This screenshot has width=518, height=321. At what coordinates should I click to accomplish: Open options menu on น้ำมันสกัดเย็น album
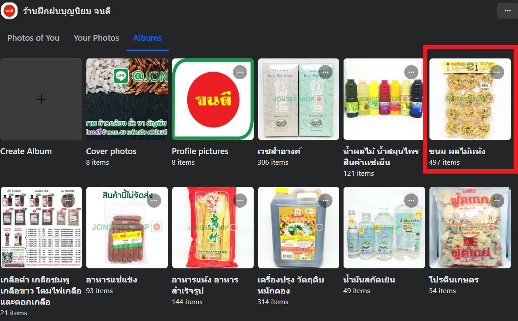click(x=411, y=201)
